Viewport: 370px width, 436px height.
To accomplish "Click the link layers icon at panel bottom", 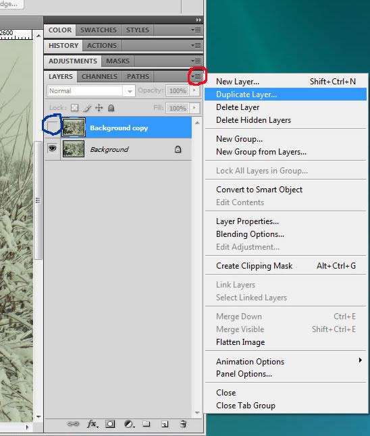I will [73, 424].
